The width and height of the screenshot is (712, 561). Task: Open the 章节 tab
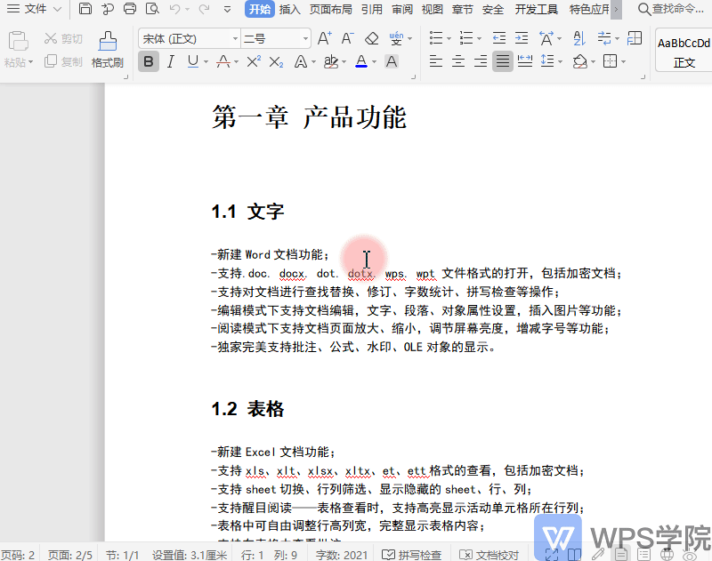click(463, 9)
